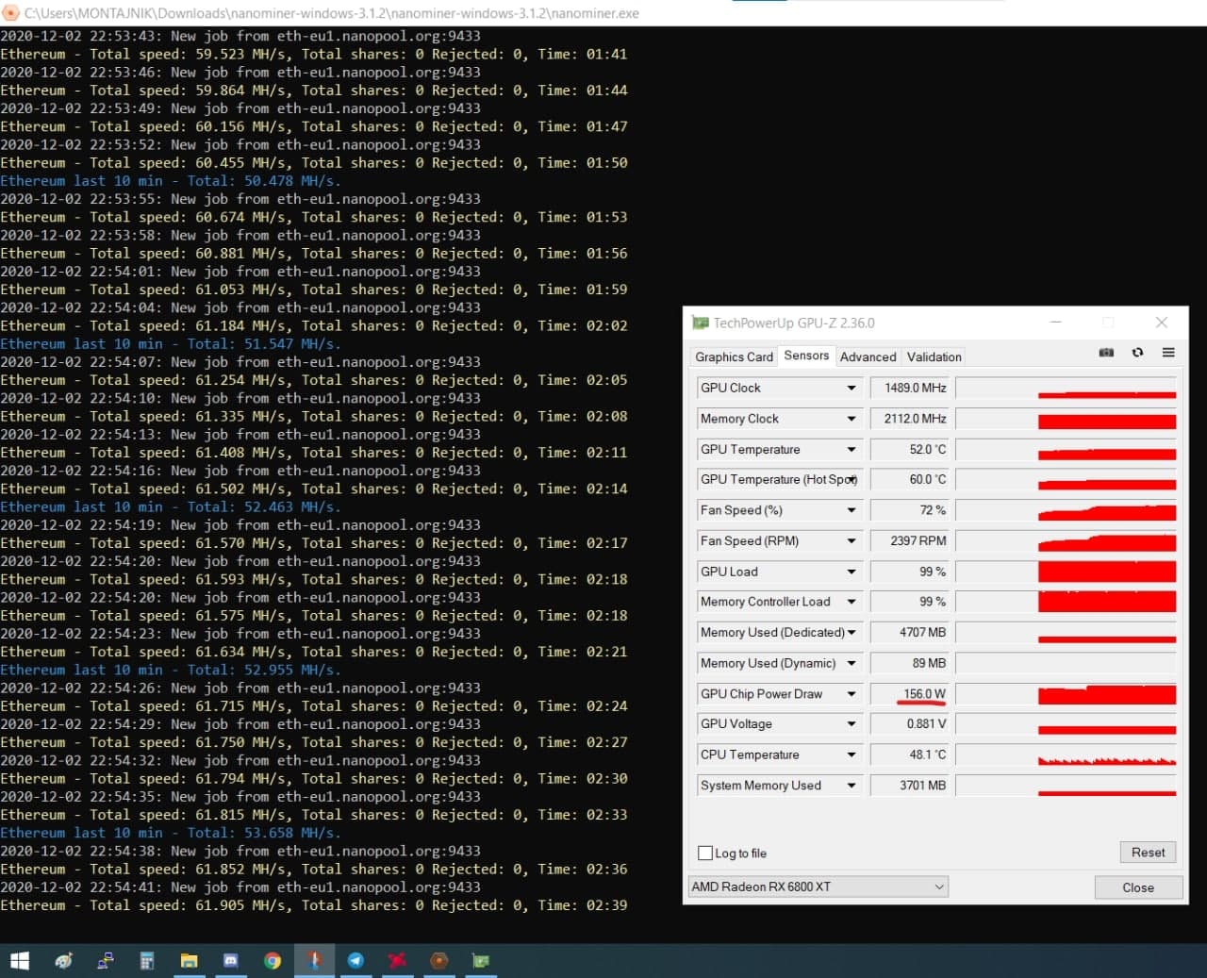
Task: Click the nanominer title bar icon
Action: tap(10, 13)
